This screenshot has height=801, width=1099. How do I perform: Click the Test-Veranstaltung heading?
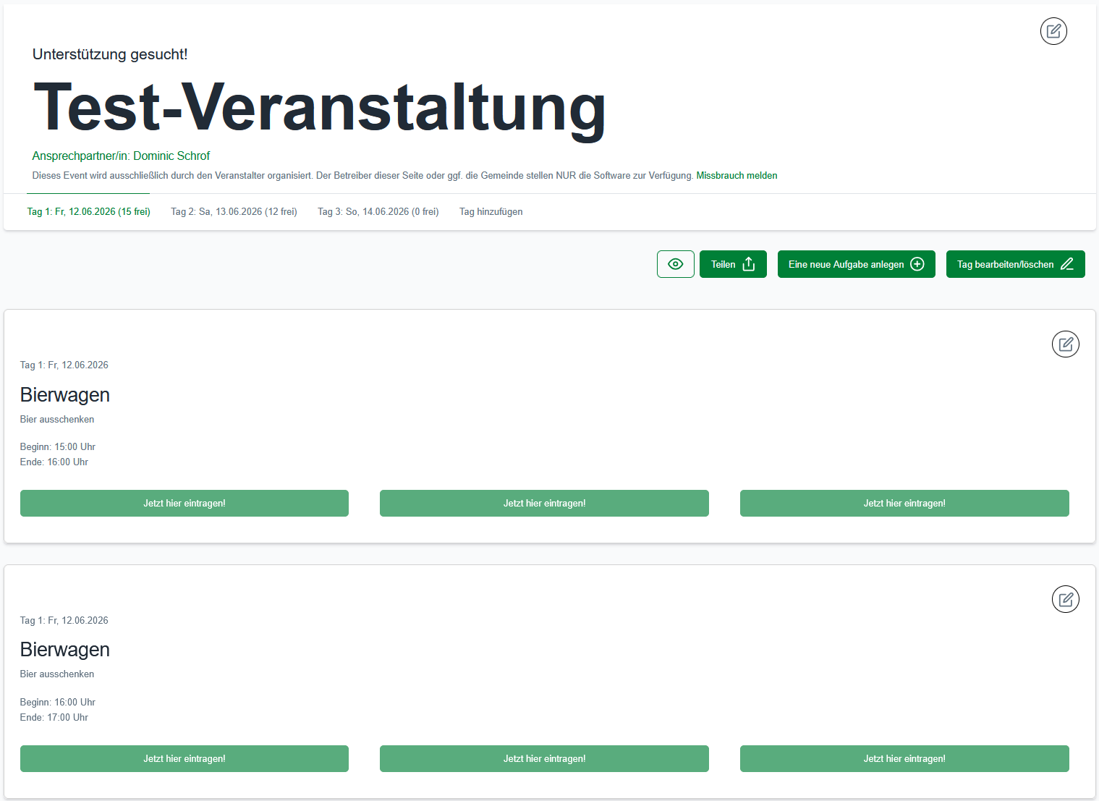click(x=319, y=107)
